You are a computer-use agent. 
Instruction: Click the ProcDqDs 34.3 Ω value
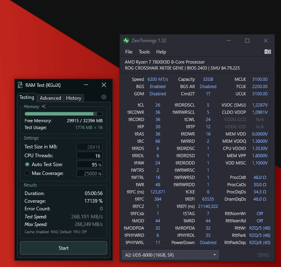point(260,192)
